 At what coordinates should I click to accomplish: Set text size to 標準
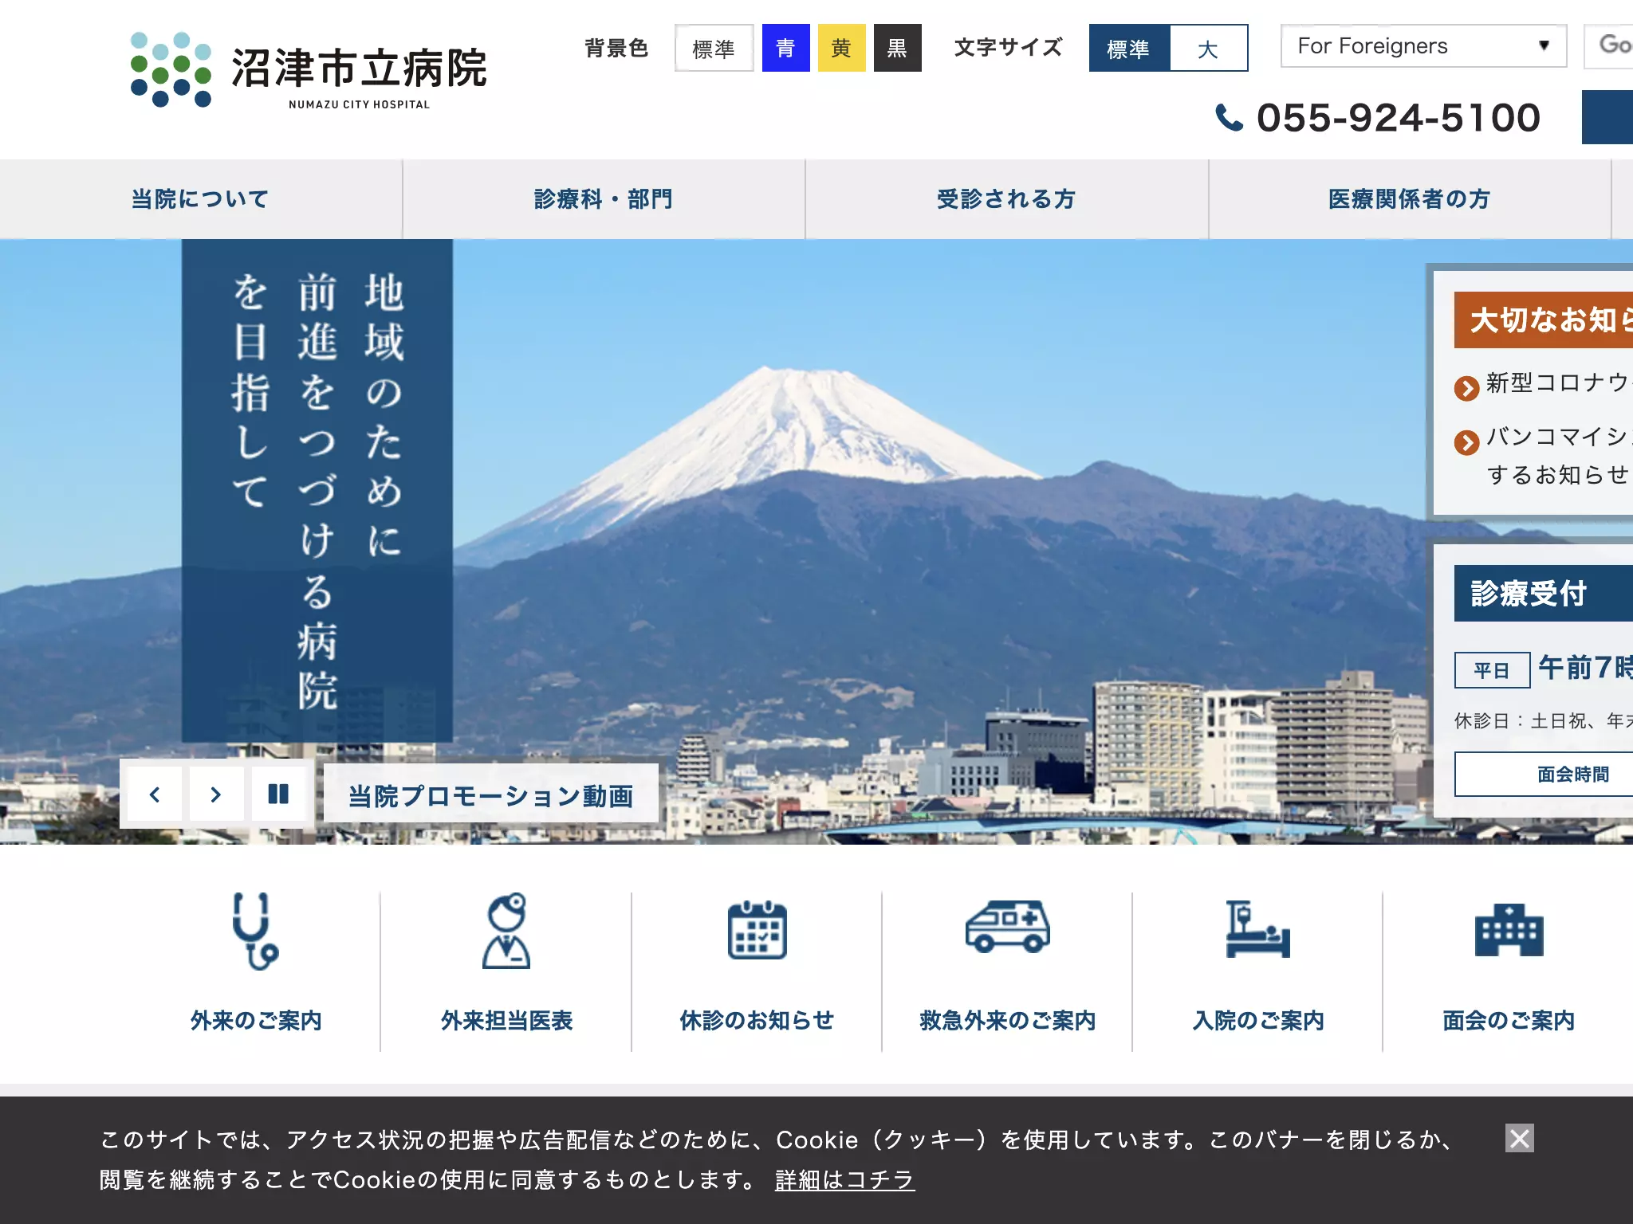(1129, 48)
